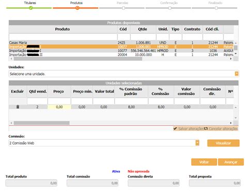
Task: Click the Não aprovada status label
Action: tap(139, 171)
